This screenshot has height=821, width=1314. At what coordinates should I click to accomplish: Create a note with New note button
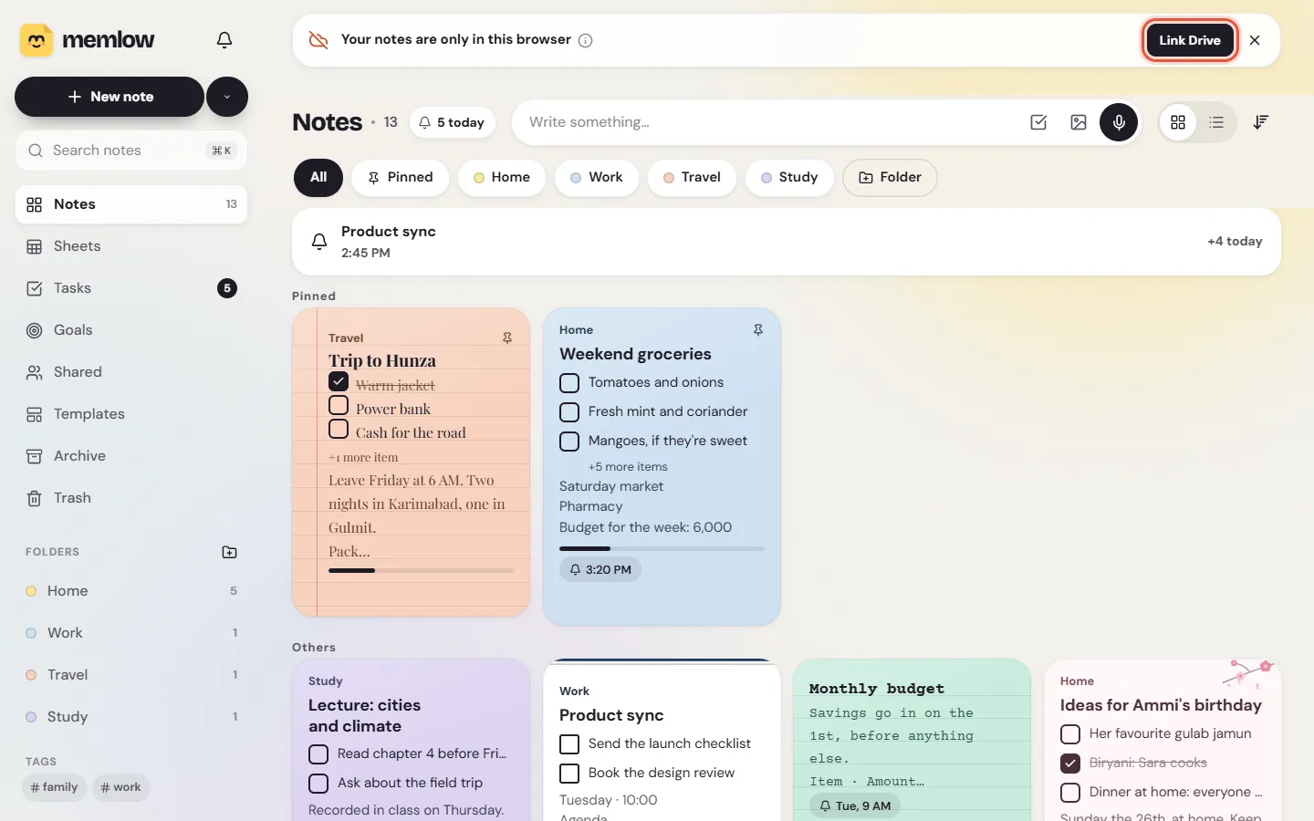pyautogui.click(x=109, y=97)
